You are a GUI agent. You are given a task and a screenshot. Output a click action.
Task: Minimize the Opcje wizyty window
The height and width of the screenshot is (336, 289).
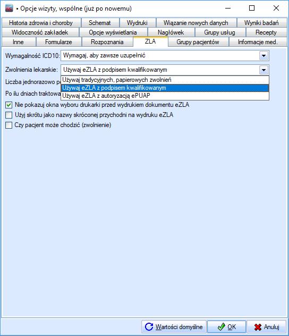pyautogui.click(x=228, y=9)
